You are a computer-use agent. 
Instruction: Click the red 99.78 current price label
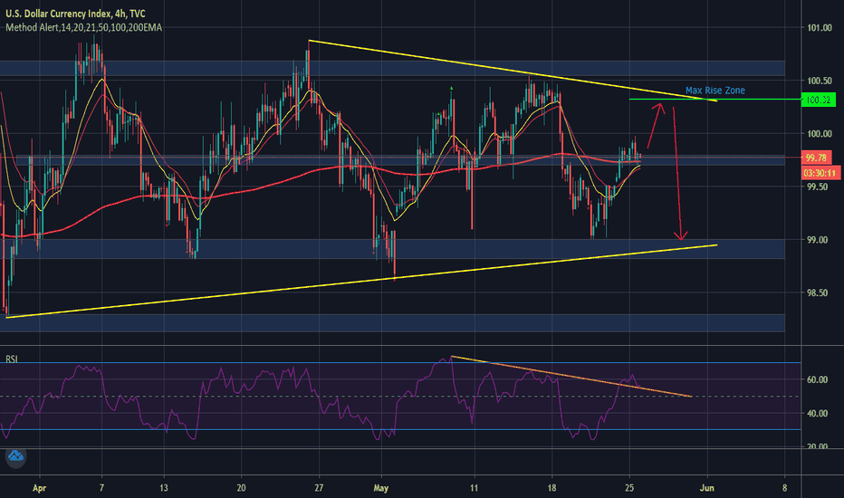(x=816, y=158)
